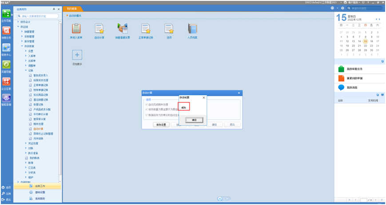
Task: Open 我的审批任务 green bag icon
Action: click(341, 69)
